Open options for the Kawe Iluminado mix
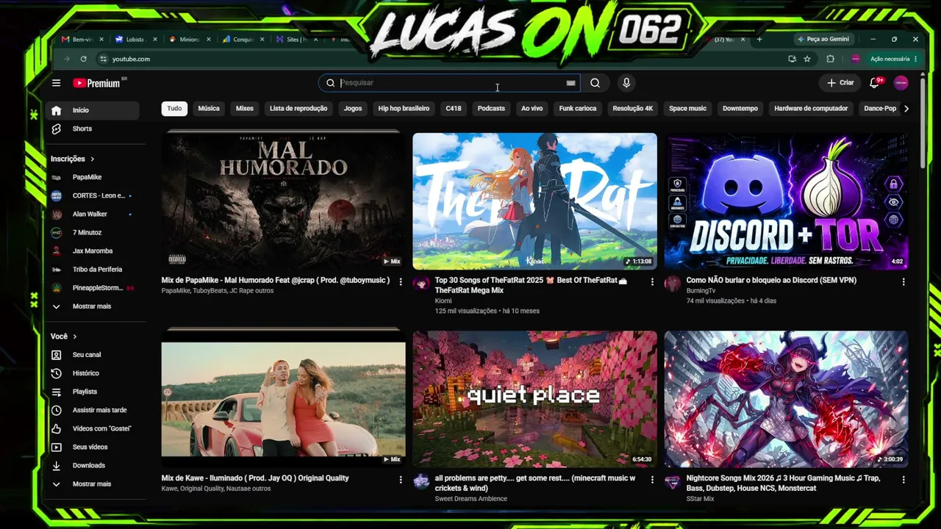Viewport: 941px width, 529px height. [x=401, y=480]
